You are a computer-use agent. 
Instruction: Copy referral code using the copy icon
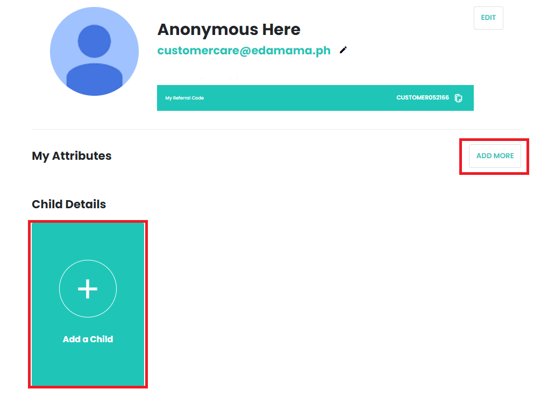[458, 98]
